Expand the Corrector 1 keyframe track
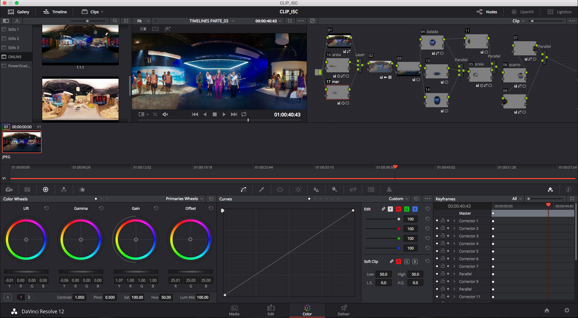This screenshot has width=578, height=318. pyautogui.click(x=454, y=221)
